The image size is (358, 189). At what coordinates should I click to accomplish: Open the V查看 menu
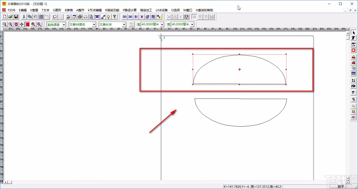click(x=34, y=10)
